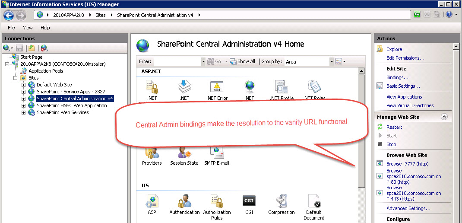Collapse the Sites node
462x223 pixels.
point(15,78)
